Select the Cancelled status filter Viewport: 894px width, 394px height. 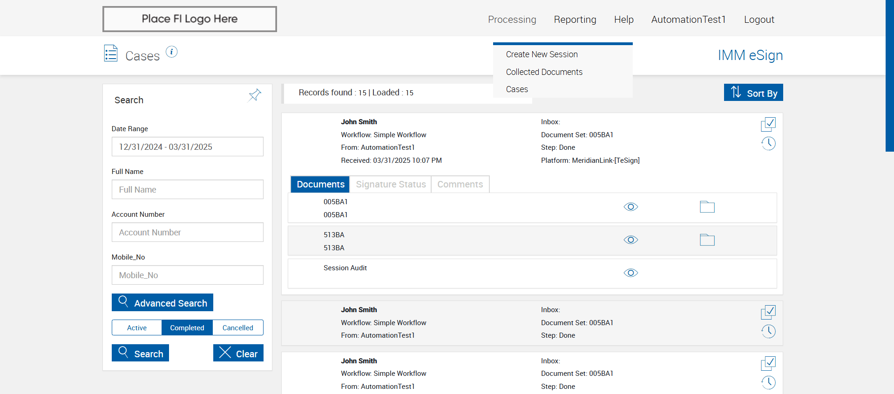point(237,328)
